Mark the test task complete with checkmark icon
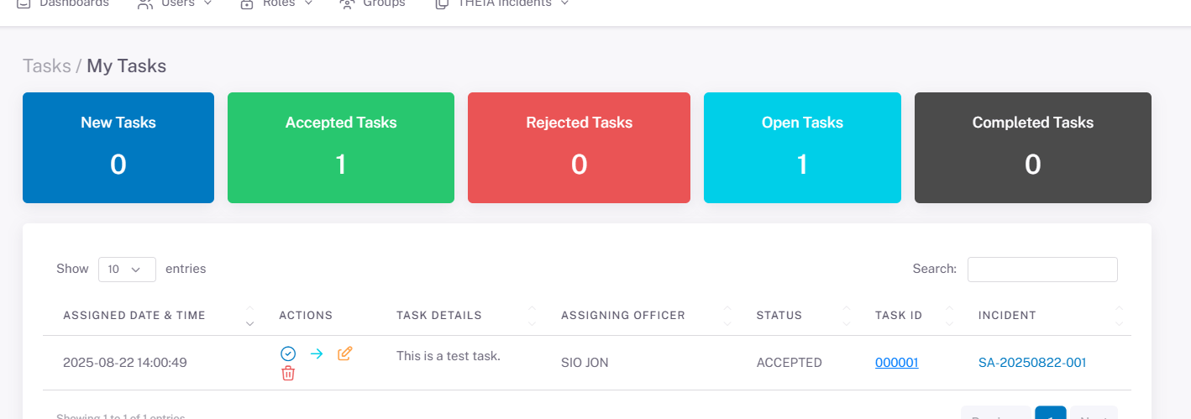 click(288, 354)
